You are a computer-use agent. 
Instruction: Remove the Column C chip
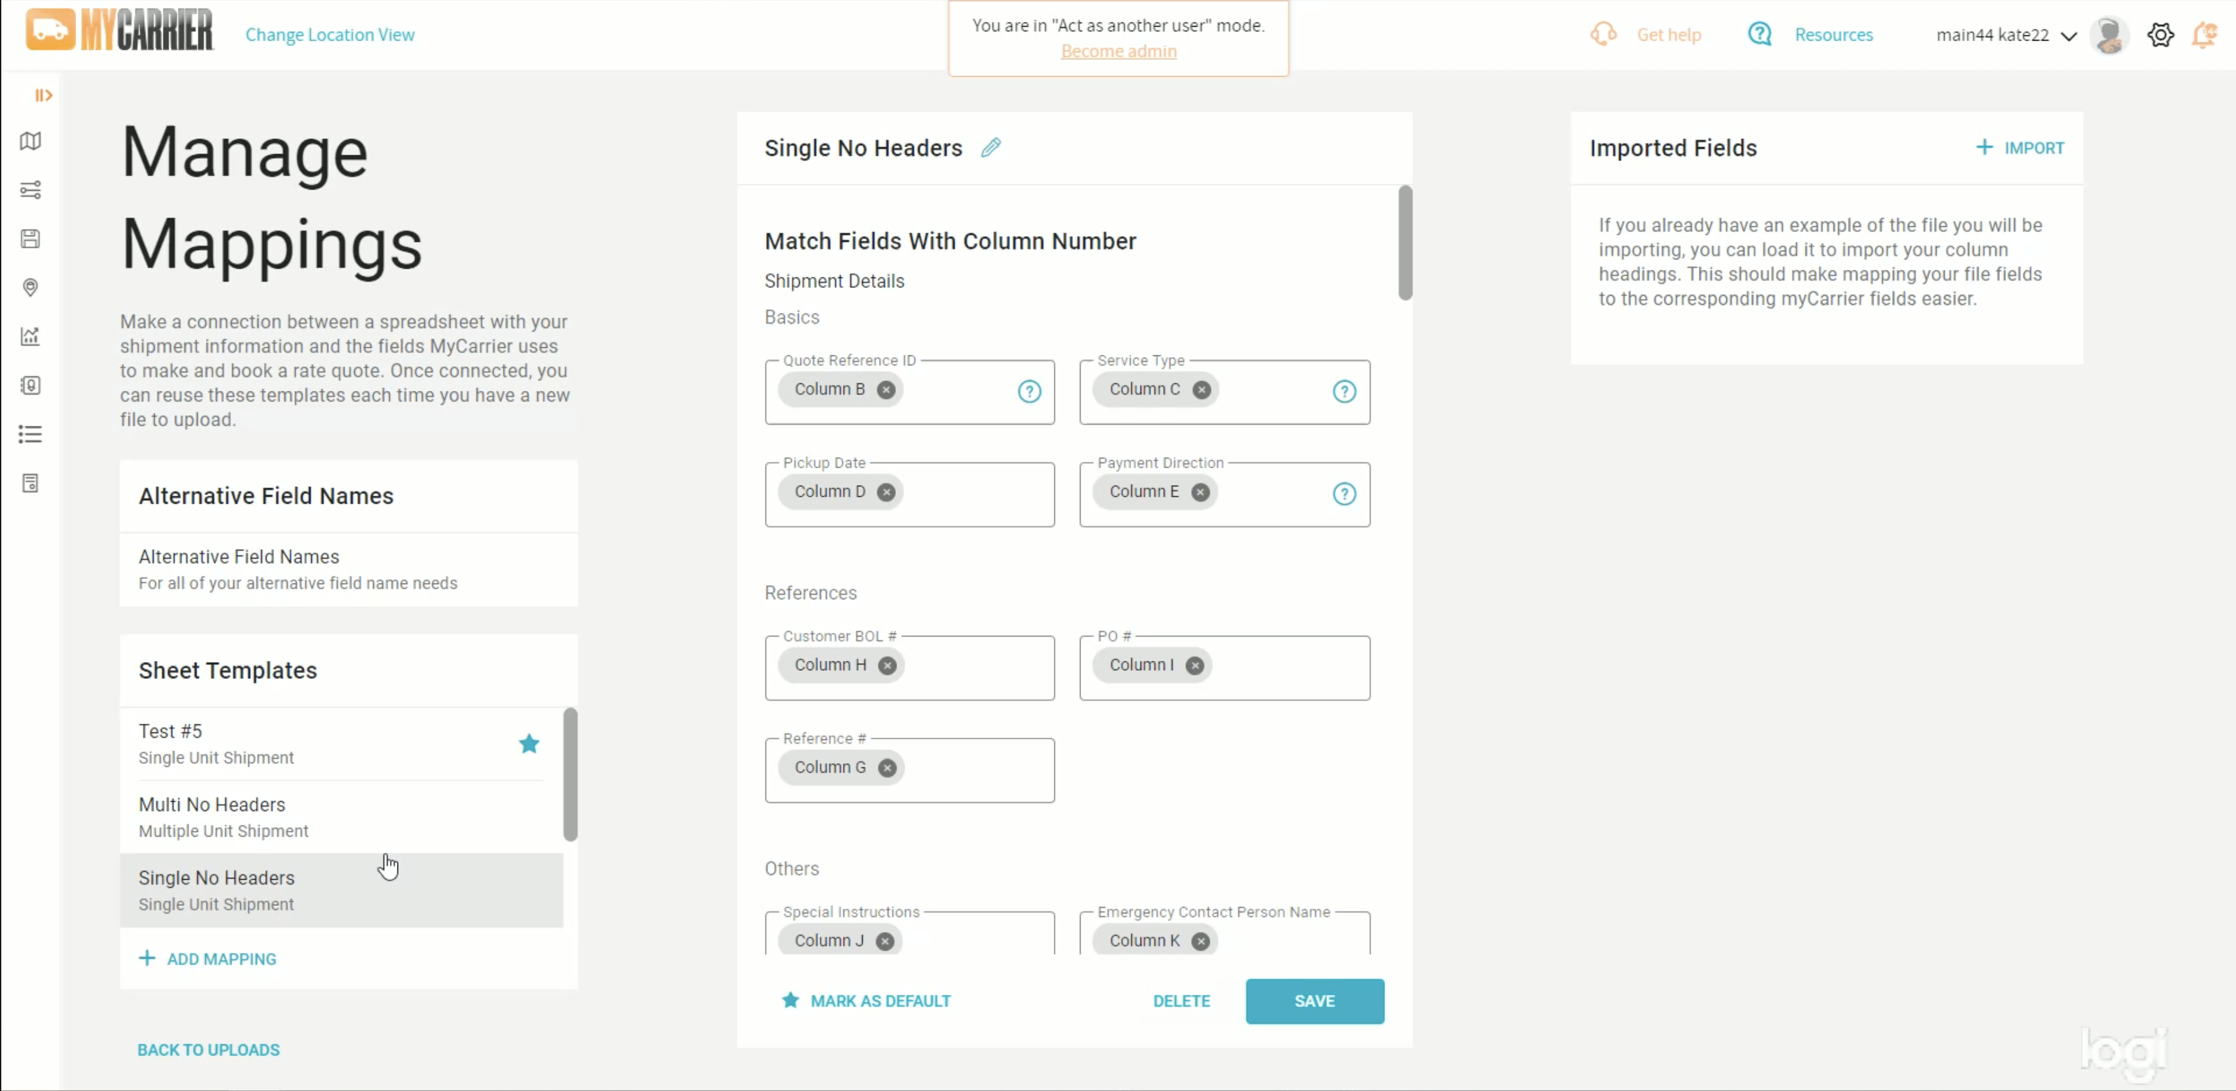(x=1202, y=390)
